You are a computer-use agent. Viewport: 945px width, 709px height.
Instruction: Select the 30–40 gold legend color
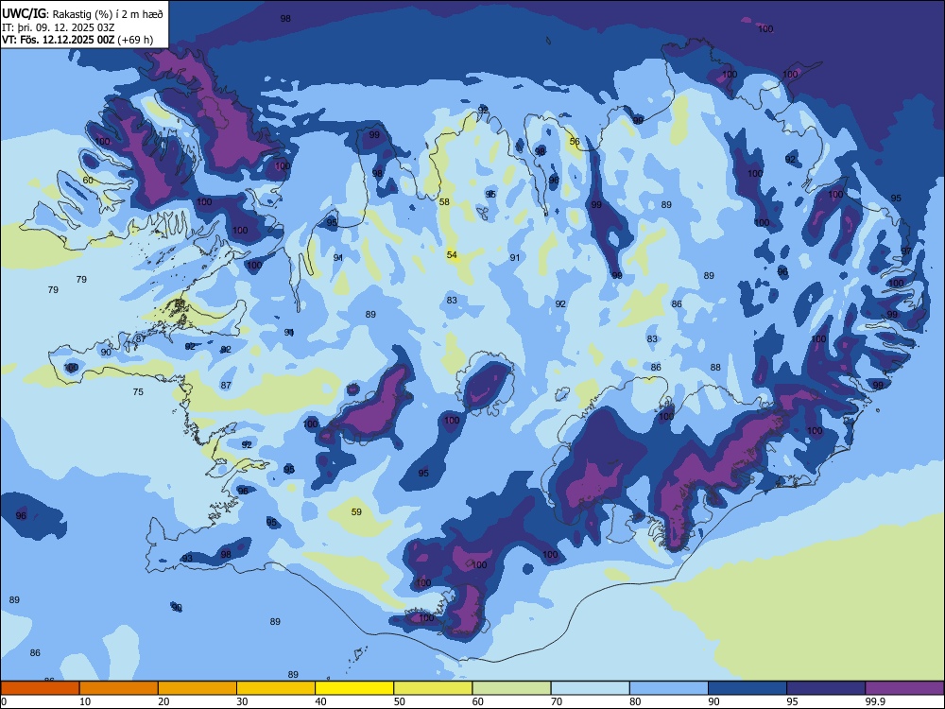click(x=276, y=688)
